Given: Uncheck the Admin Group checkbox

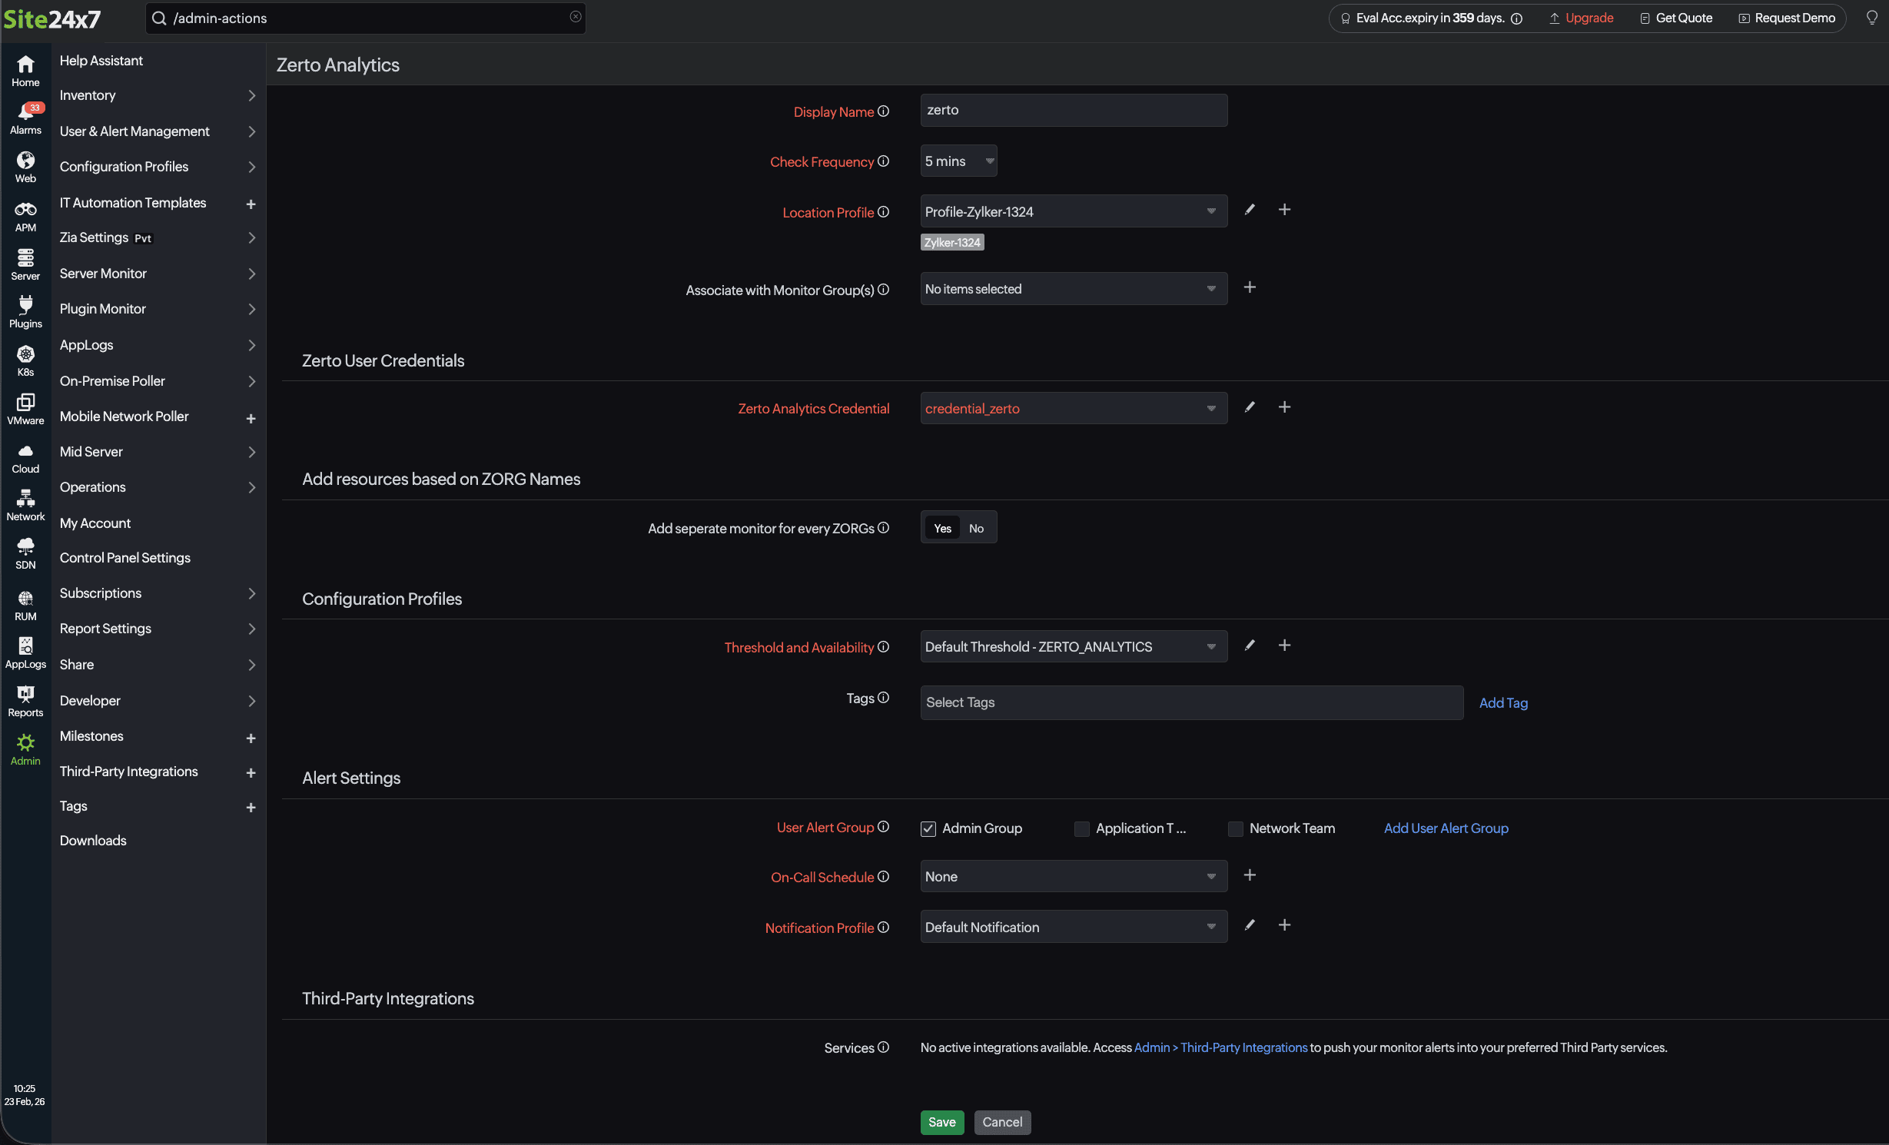Looking at the screenshot, I should tap(928, 828).
